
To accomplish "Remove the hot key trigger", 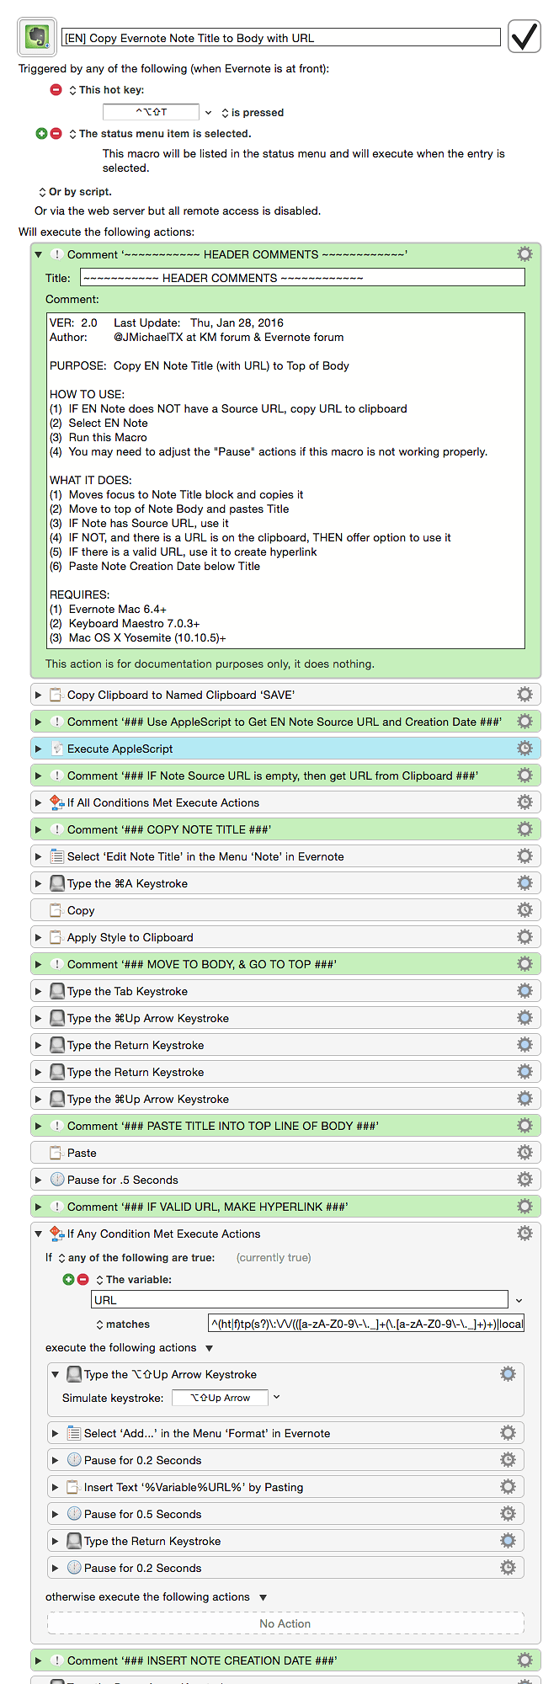I will (56, 90).
